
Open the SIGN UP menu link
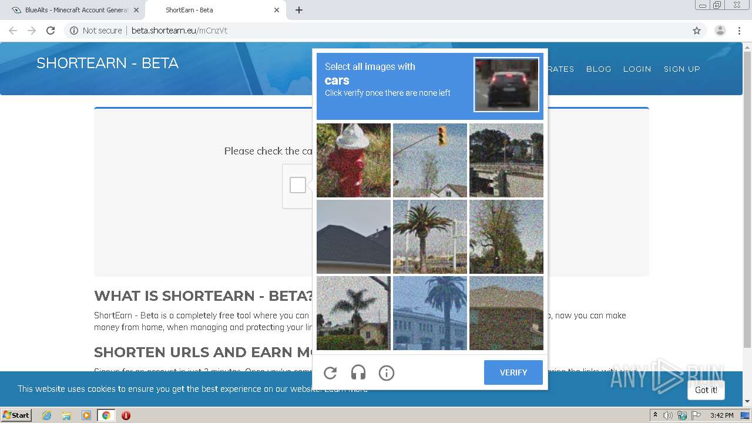(x=682, y=69)
